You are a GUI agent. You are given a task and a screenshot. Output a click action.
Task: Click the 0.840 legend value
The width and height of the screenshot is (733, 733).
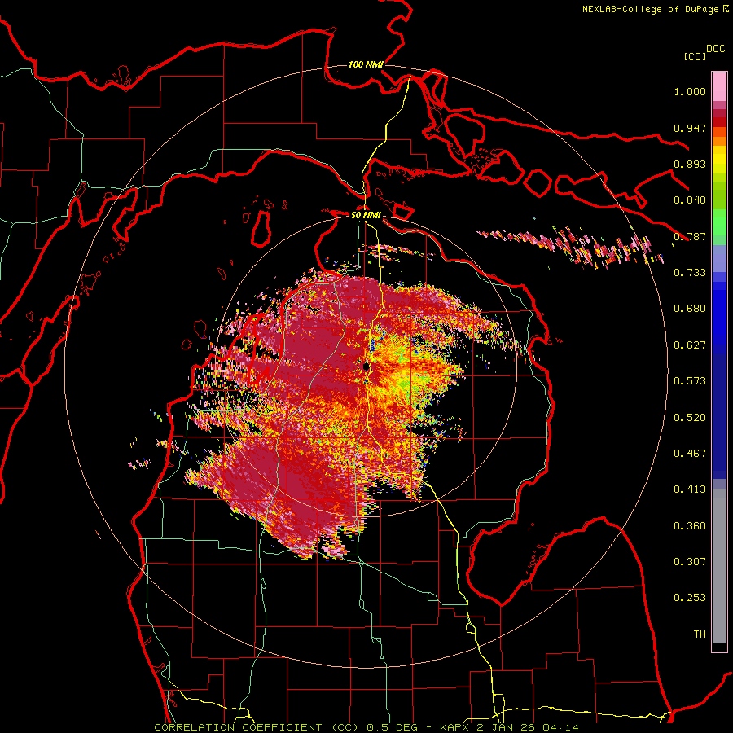coord(690,200)
